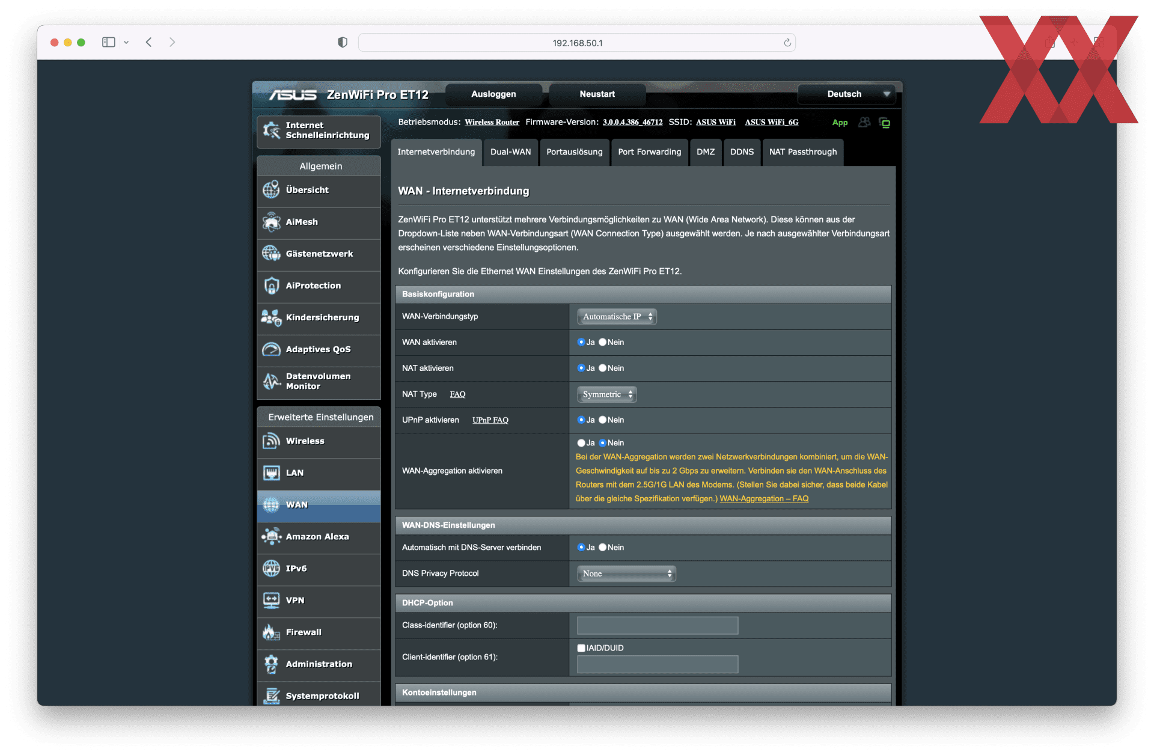Viewport: 1154px width, 755px height.
Task: Go forward with the browser forward arrow
Action: [172, 42]
